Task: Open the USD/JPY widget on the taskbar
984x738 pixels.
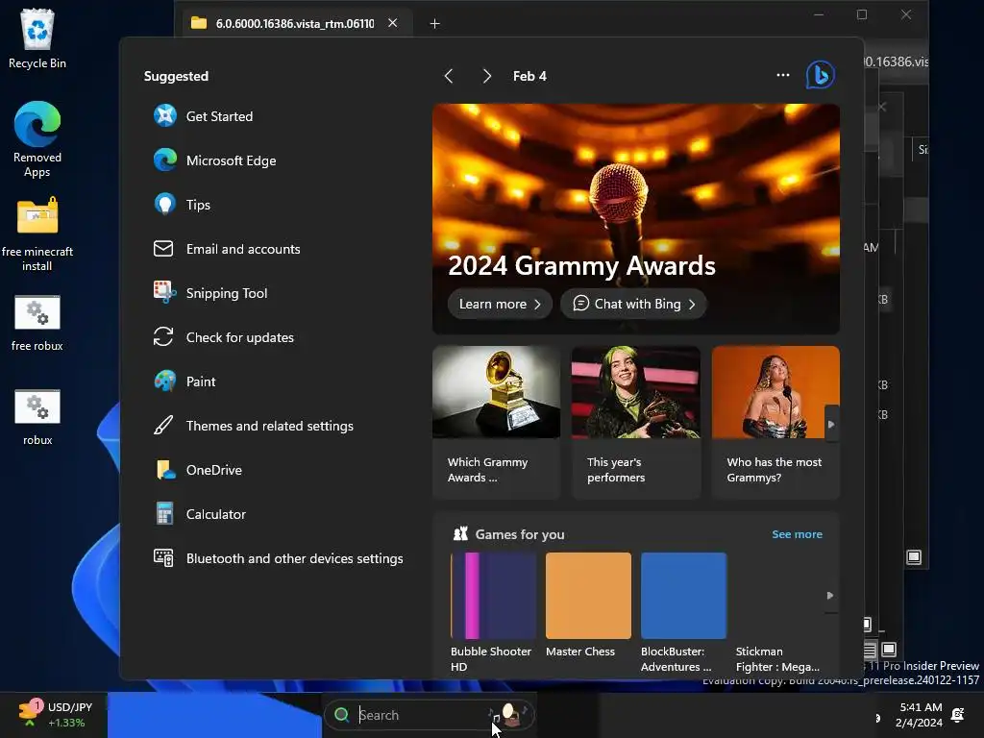Action: pos(55,714)
